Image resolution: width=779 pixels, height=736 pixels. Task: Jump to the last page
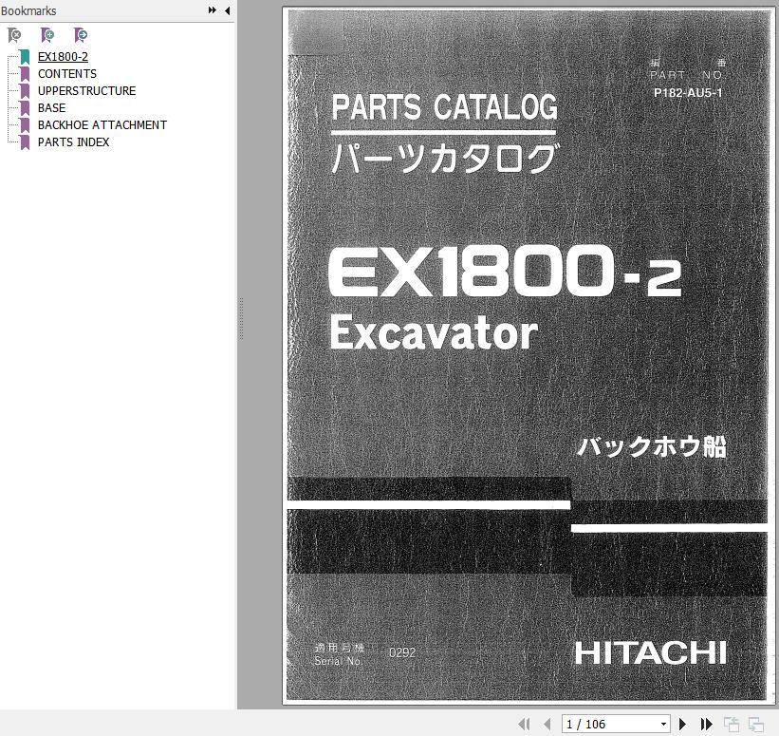coord(706,724)
